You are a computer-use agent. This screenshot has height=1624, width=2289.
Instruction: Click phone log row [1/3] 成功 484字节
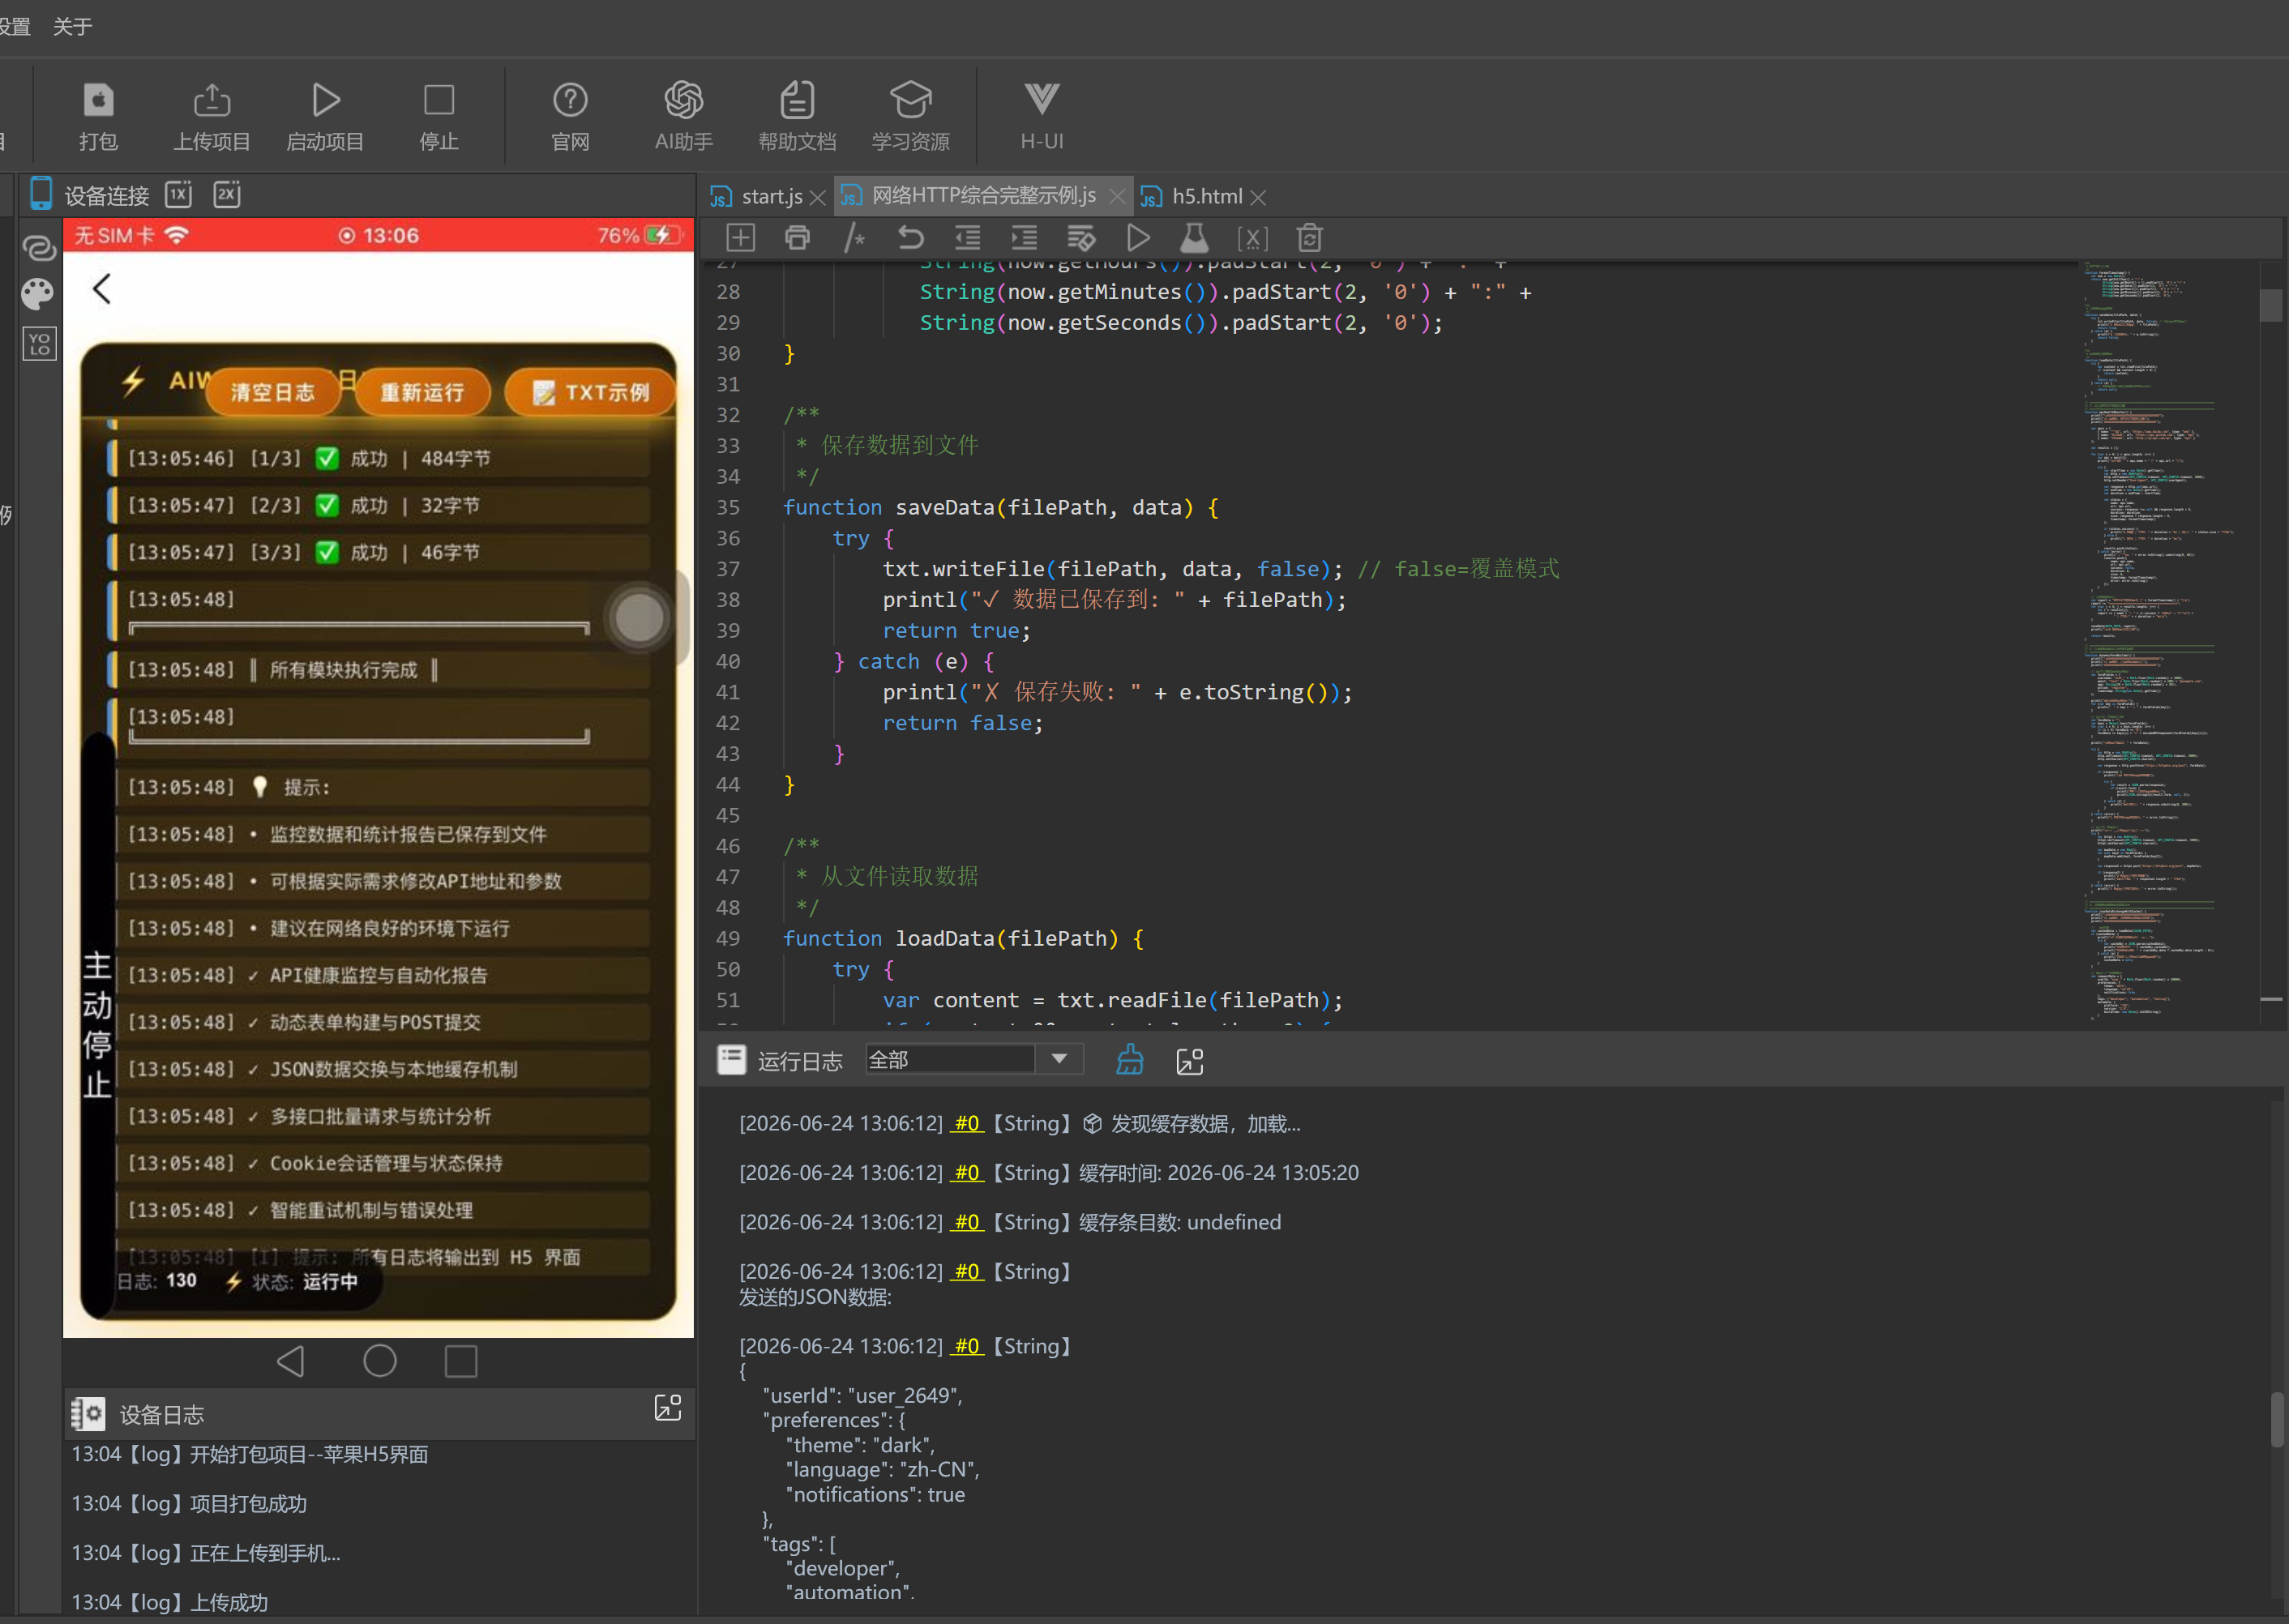pyautogui.click(x=380, y=458)
